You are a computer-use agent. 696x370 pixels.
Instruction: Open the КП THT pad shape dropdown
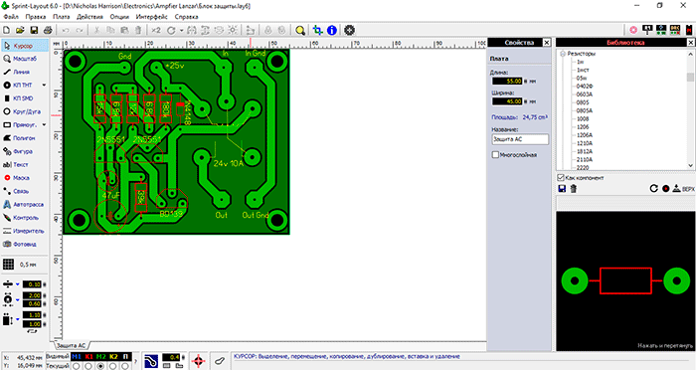coord(44,85)
